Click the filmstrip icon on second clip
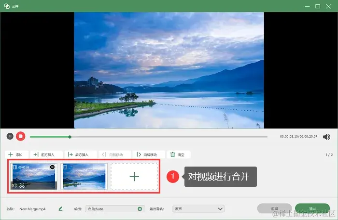The width and height of the screenshot is (338, 220). 65,167
